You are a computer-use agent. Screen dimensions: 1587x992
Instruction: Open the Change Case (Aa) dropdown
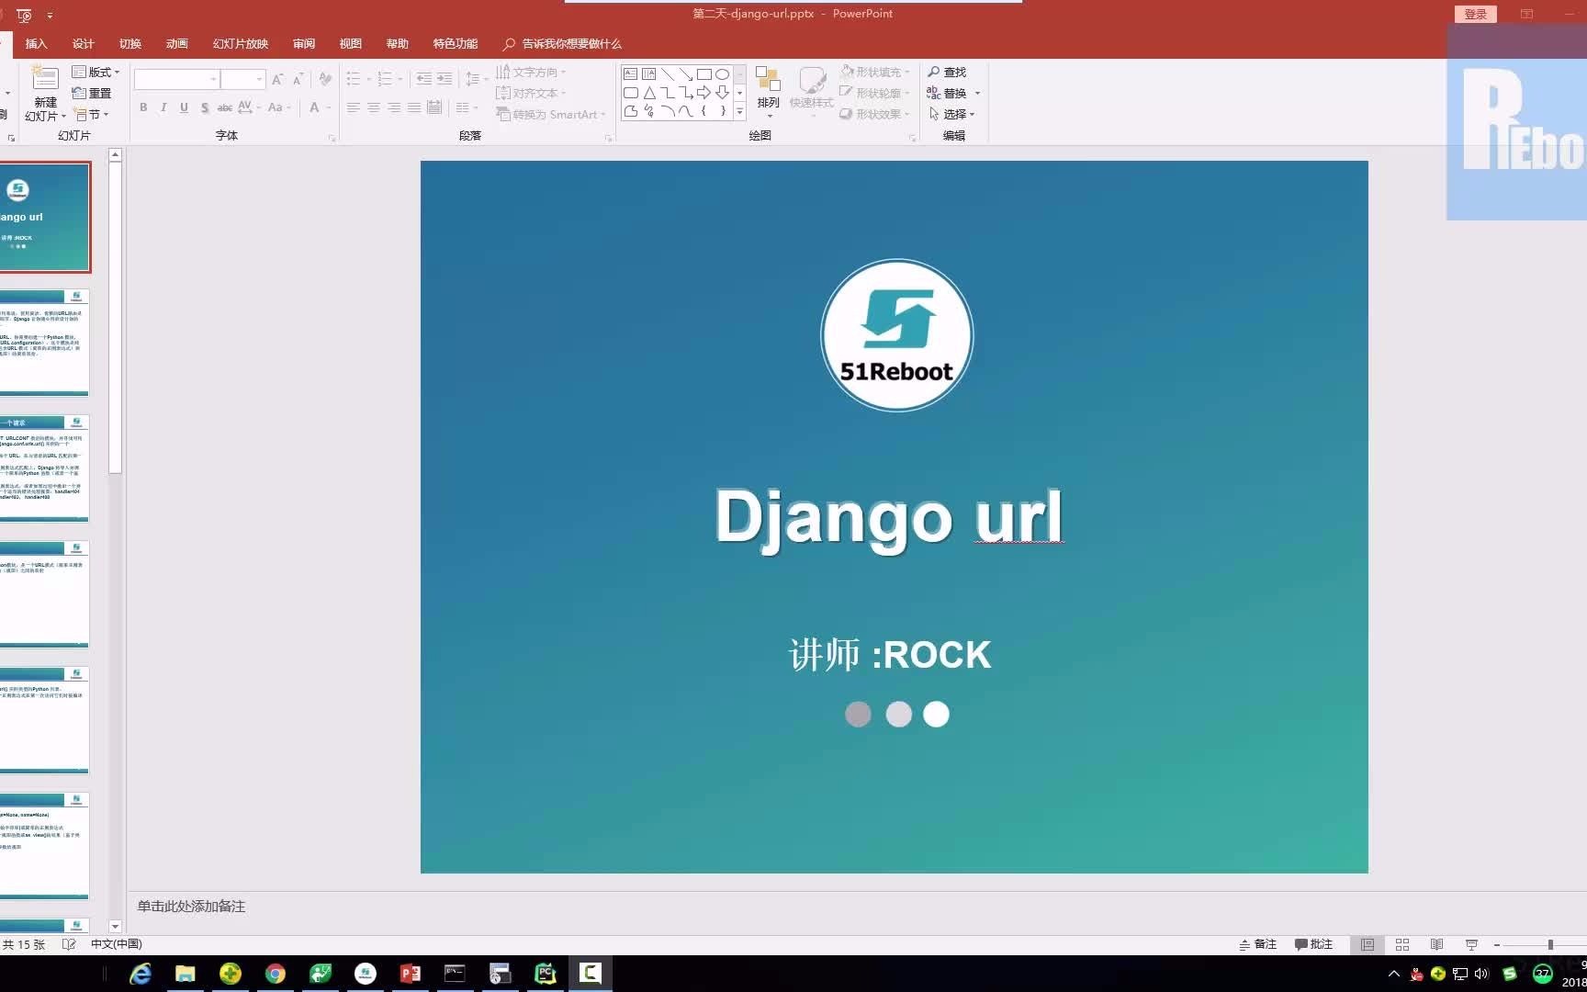[x=279, y=107]
